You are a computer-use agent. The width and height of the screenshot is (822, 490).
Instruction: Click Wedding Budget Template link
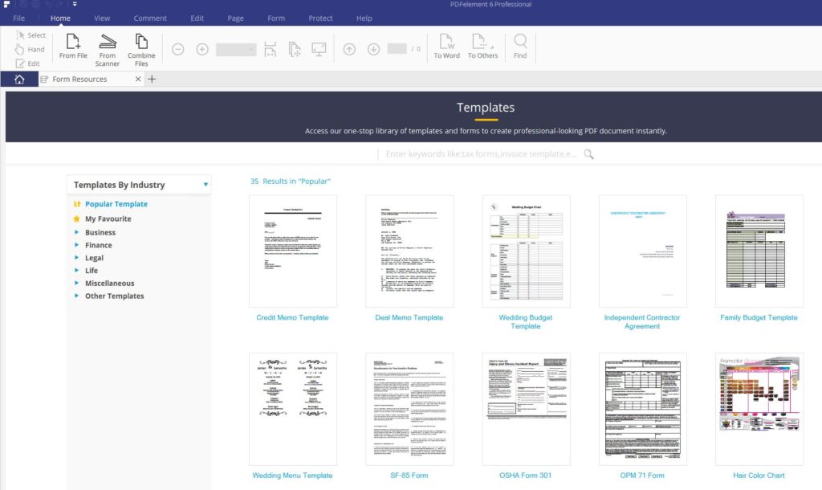tap(525, 321)
